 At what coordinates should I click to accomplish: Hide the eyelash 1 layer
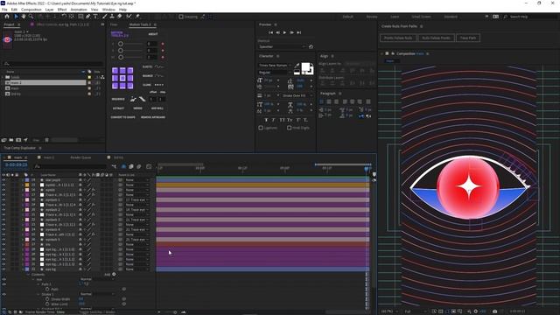(3, 200)
